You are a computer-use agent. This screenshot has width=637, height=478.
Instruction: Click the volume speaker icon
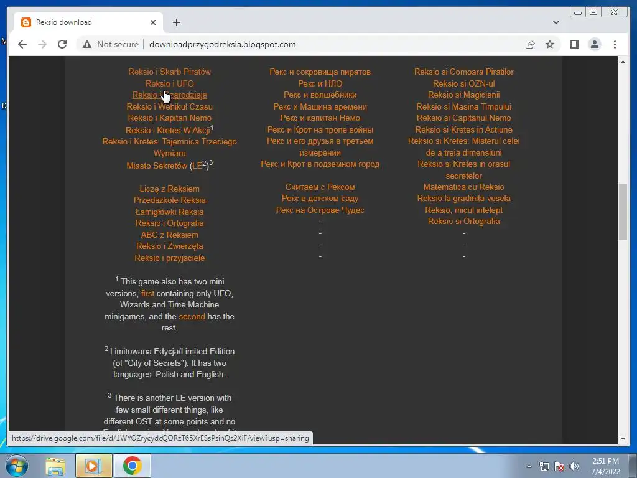pyautogui.click(x=574, y=467)
